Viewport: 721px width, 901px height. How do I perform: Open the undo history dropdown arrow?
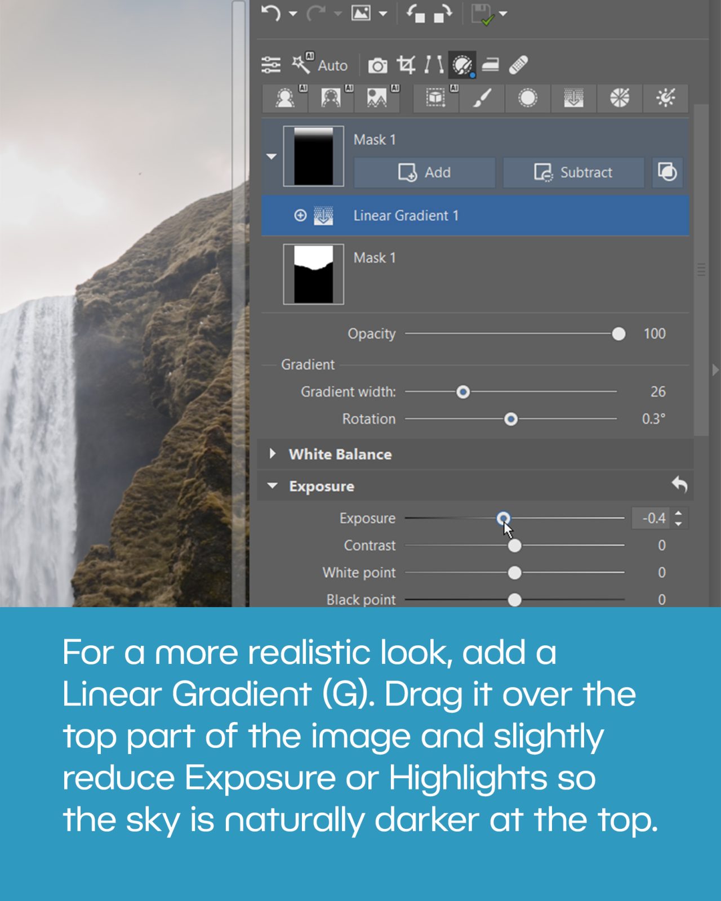click(293, 14)
